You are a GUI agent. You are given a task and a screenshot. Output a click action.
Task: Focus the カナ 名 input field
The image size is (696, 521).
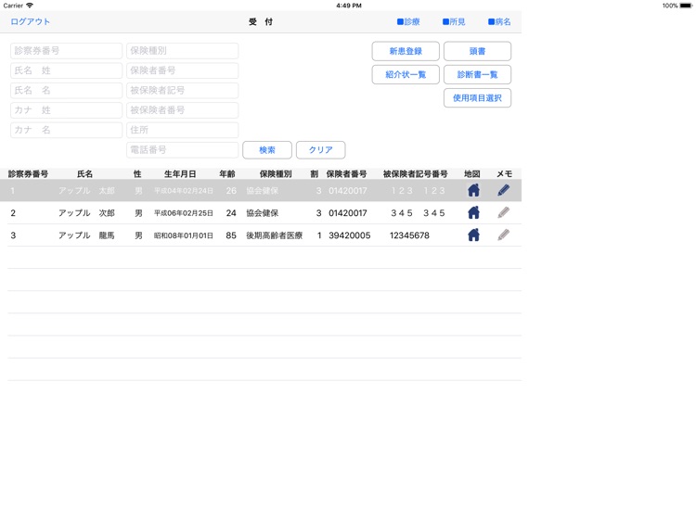point(66,130)
